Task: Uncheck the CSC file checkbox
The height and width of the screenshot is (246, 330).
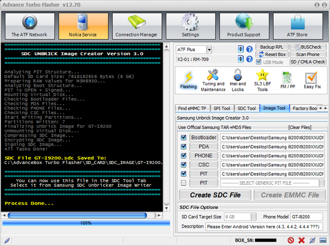Action: pyautogui.click(x=183, y=165)
